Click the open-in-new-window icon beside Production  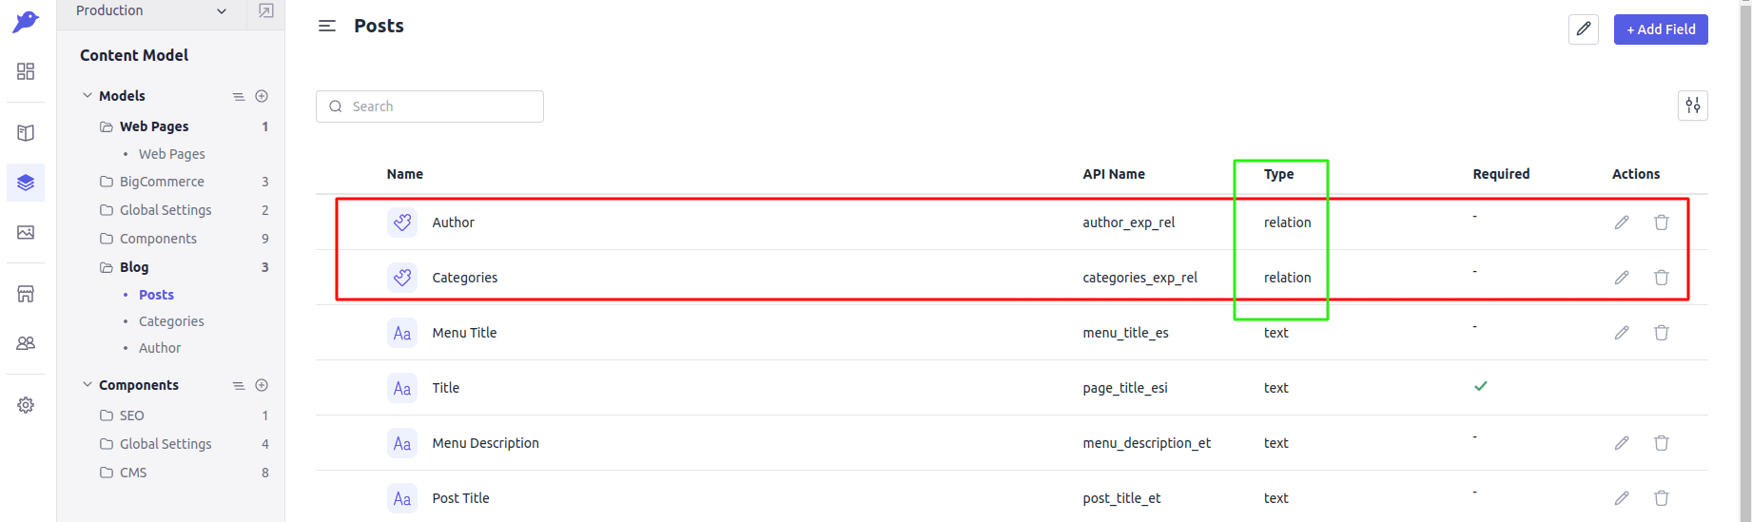[266, 11]
